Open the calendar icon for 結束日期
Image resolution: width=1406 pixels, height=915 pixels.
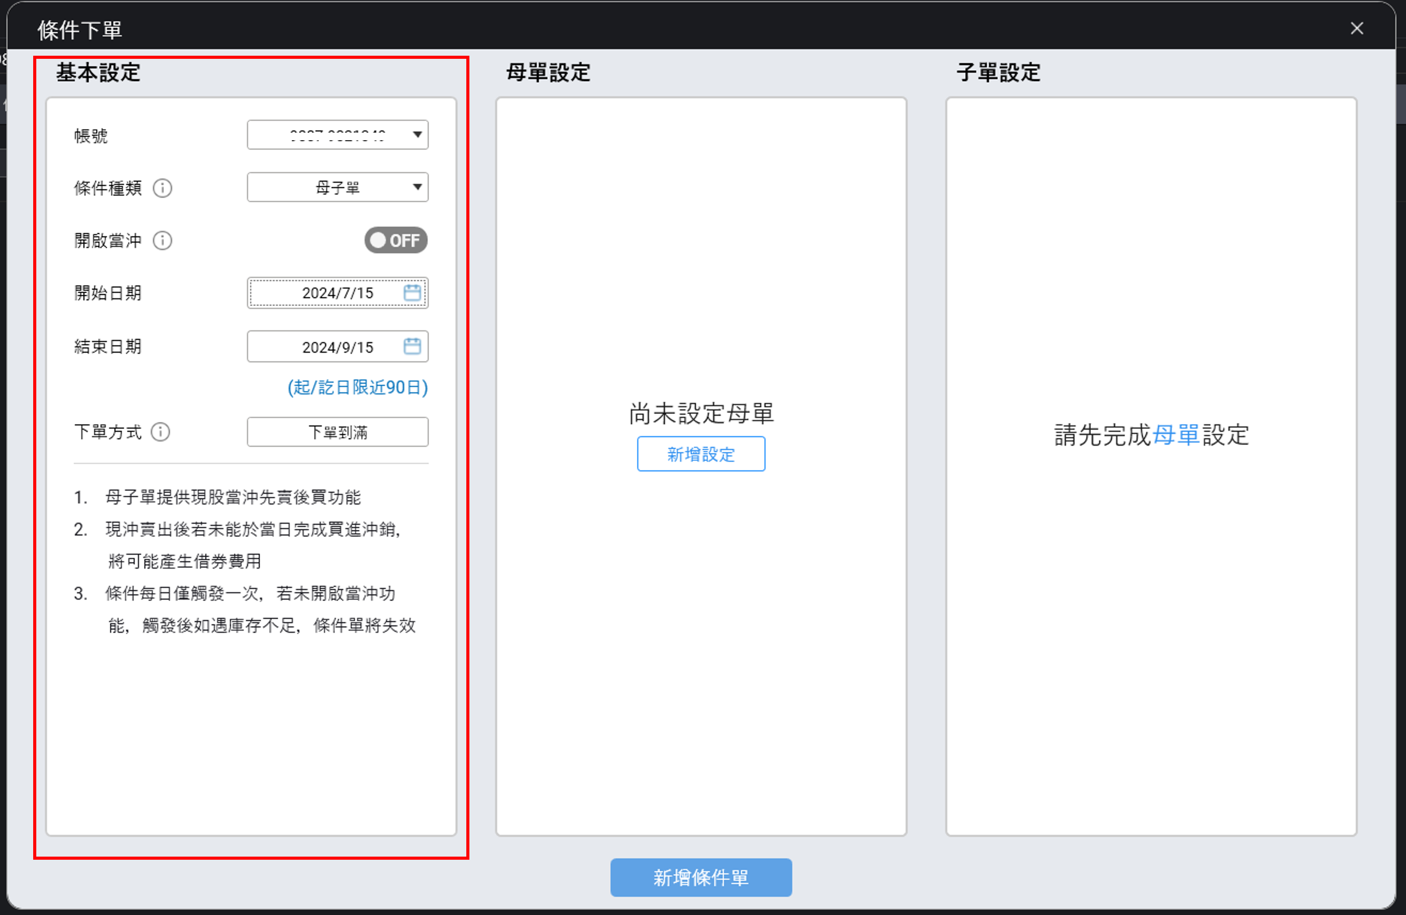tap(412, 346)
